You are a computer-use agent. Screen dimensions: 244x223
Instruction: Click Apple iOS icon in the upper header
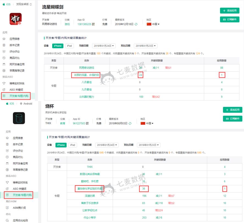(x=4, y=4)
